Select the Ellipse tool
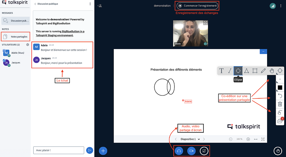The image size is (286, 157). click(238, 71)
